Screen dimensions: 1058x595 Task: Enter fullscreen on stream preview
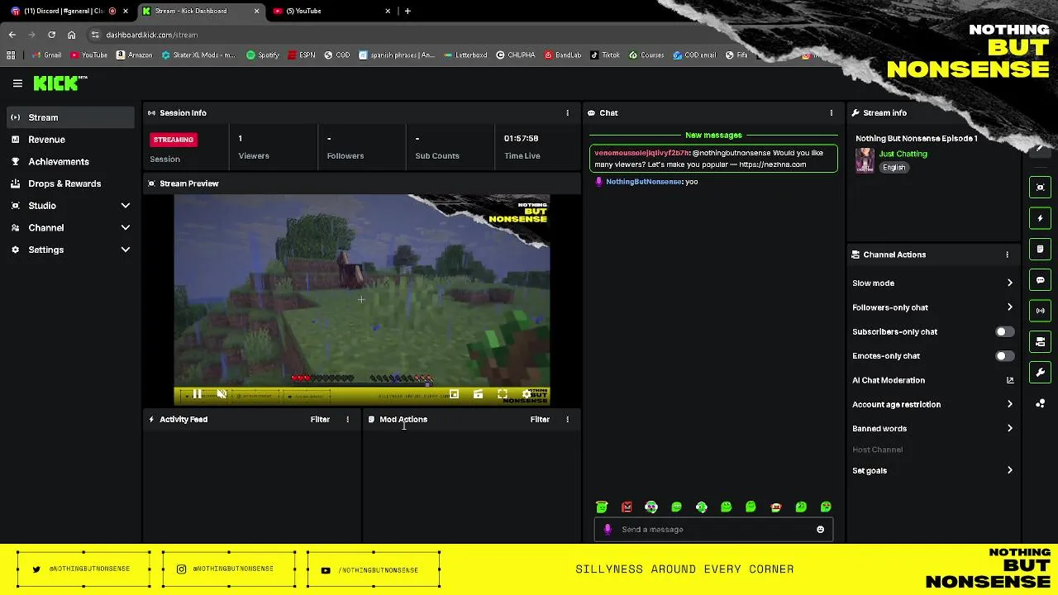[x=503, y=395]
